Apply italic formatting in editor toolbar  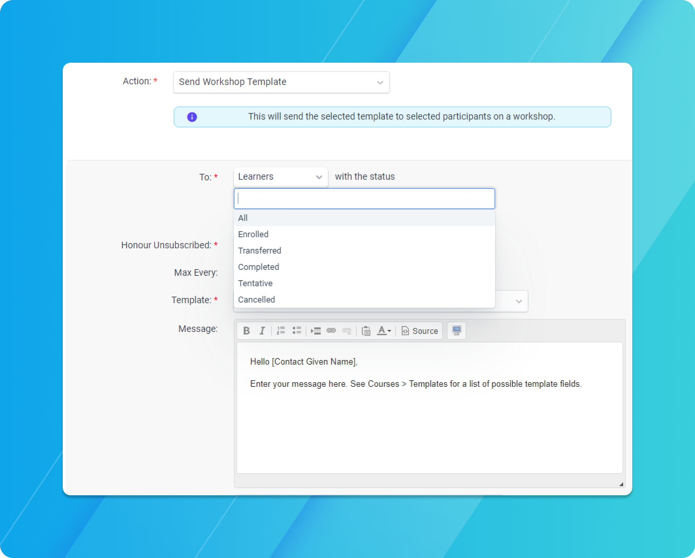pos(262,331)
